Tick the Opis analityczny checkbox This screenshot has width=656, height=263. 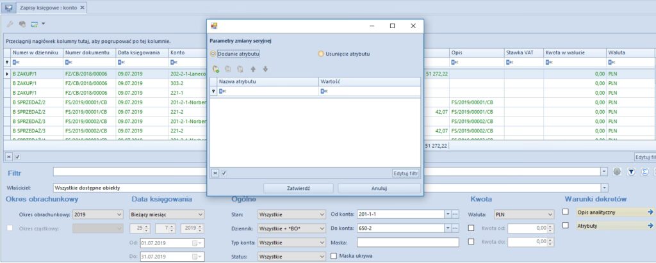[565, 212]
